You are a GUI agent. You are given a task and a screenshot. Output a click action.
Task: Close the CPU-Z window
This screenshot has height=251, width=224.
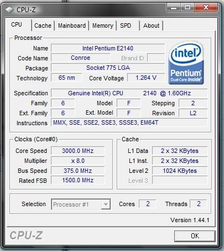pyautogui.click(x=206, y=8)
